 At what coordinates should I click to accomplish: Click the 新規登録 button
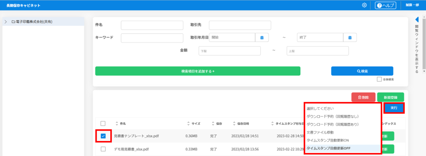[390, 97]
